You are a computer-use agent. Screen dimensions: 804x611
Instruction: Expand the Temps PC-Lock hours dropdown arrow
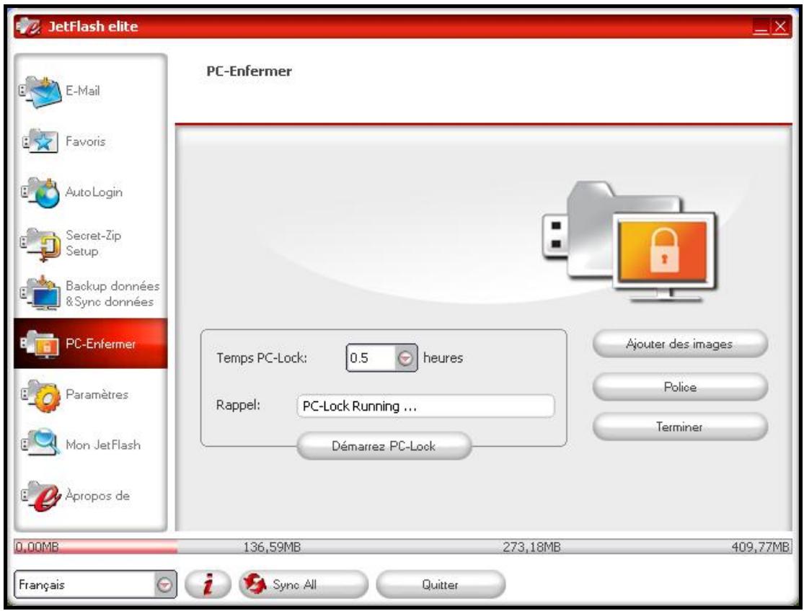405,358
